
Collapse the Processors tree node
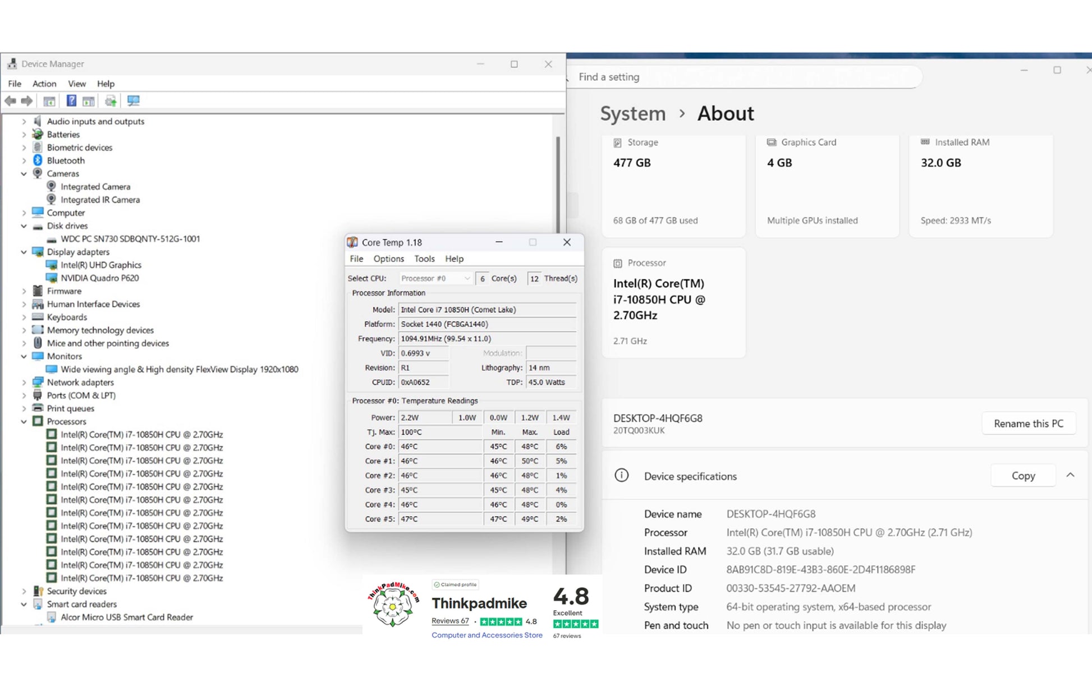(x=24, y=422)
